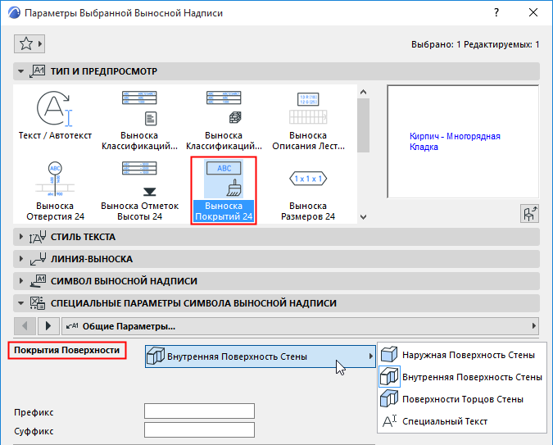Click the next page arrow button
This screenshot has width=553, height=445.
pos(48,326)
